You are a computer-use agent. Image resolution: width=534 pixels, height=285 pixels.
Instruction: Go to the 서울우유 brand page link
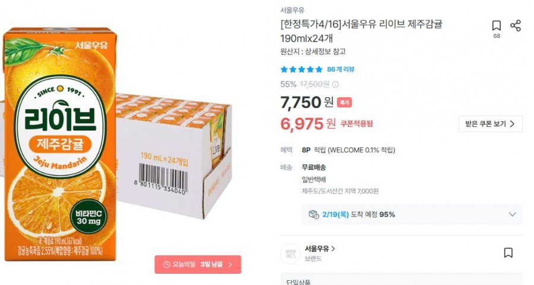click(x=319, y=249)
